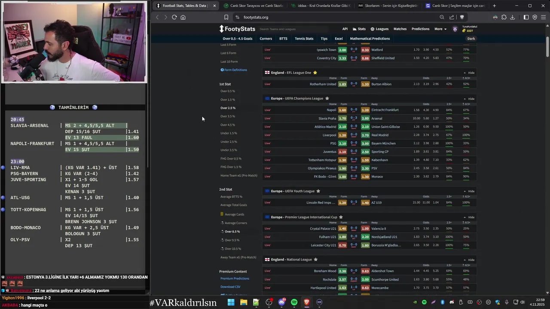
Task: Open the Napoli vs Eintracht Frankfurt row
Action: [x=370, y=110]
